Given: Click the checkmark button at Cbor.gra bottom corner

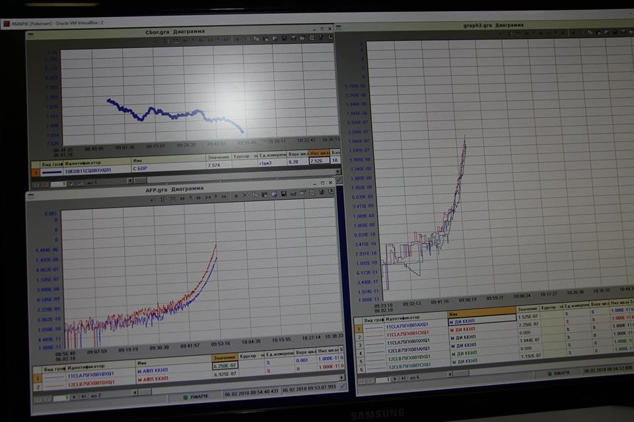Looking at the screenshot, I should pos(338,179).
